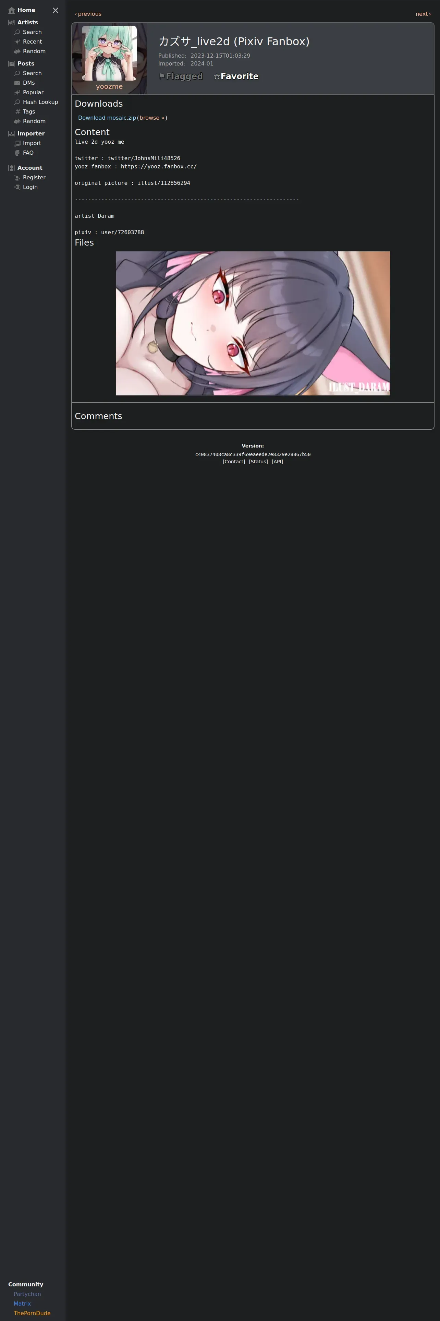Viewport: 440px width, 1321px height.
Task: Open the Account section heading
Action: coord(30,168)
